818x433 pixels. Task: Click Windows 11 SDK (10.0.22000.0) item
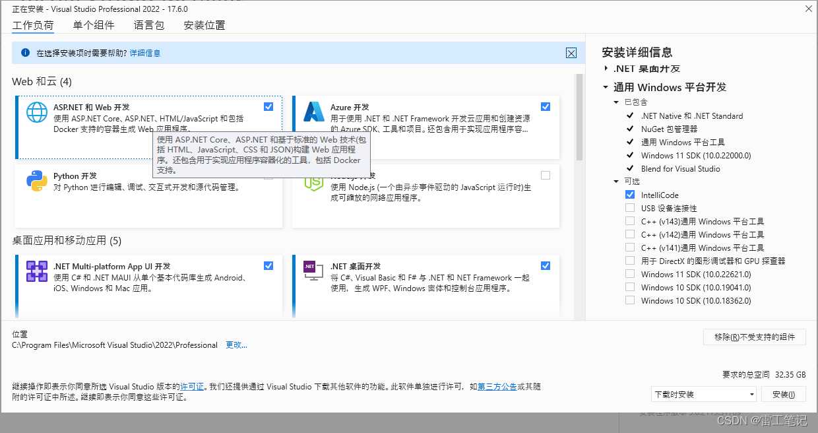point(696,155)
